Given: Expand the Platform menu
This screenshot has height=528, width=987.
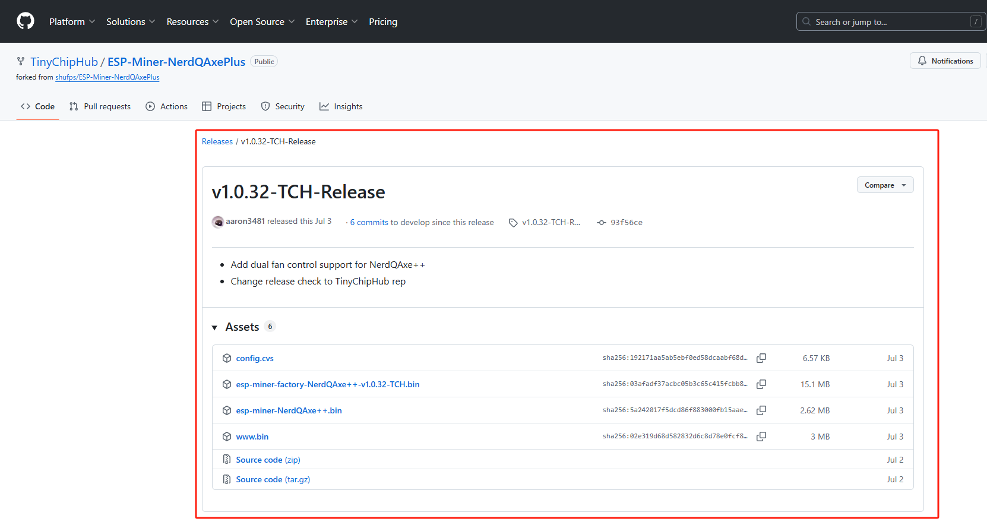Looking at the screenshot, I should [x=72, y=22].
